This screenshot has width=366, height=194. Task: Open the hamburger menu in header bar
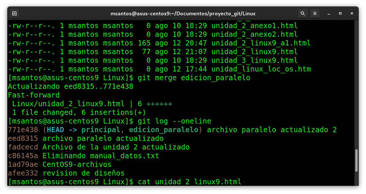315,13
